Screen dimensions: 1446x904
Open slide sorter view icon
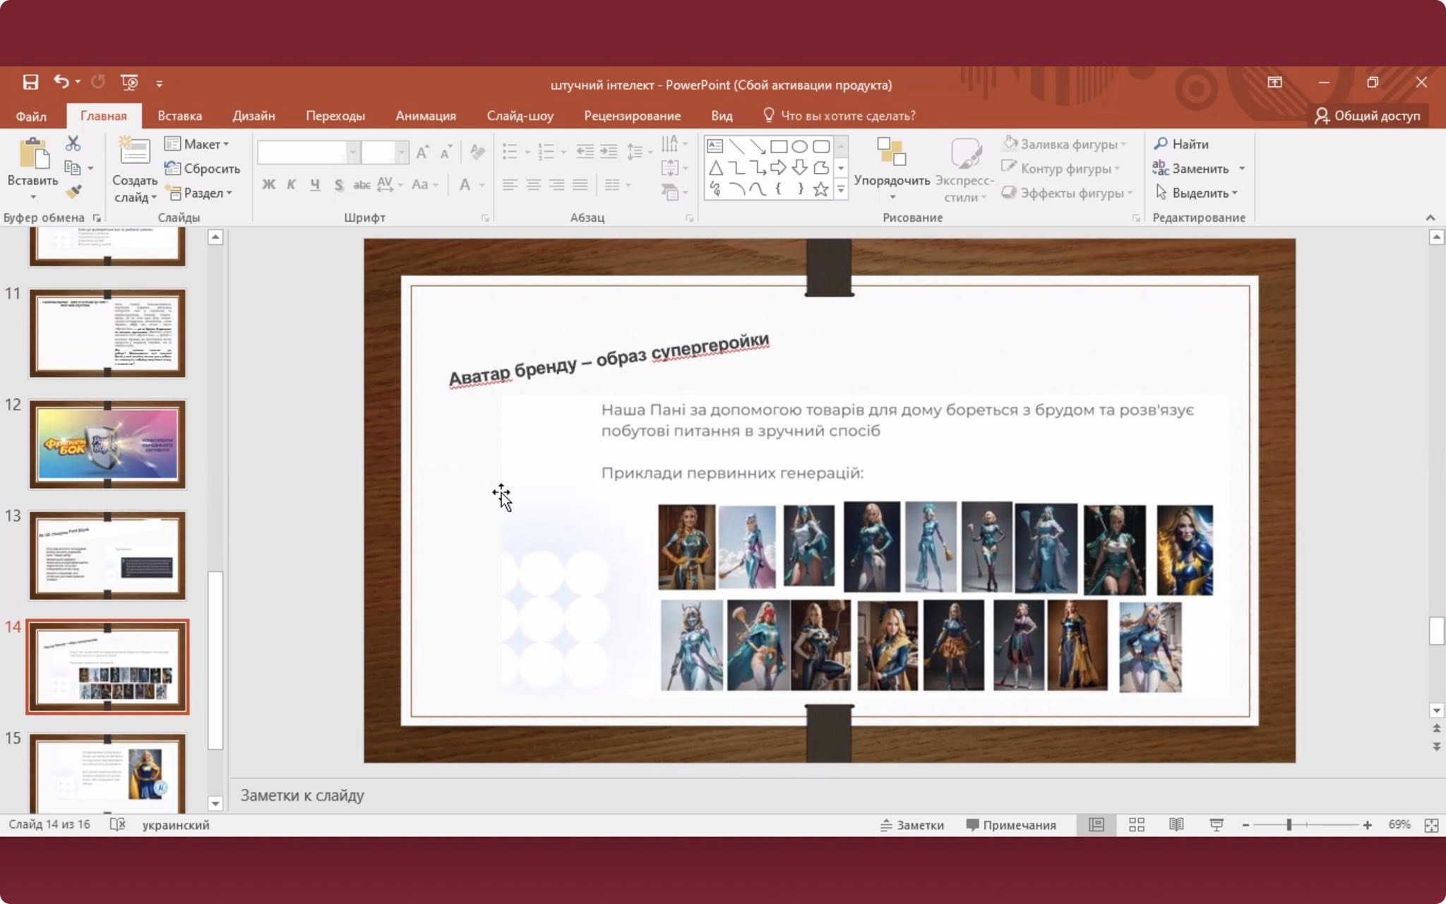(x=1137, y=825)
